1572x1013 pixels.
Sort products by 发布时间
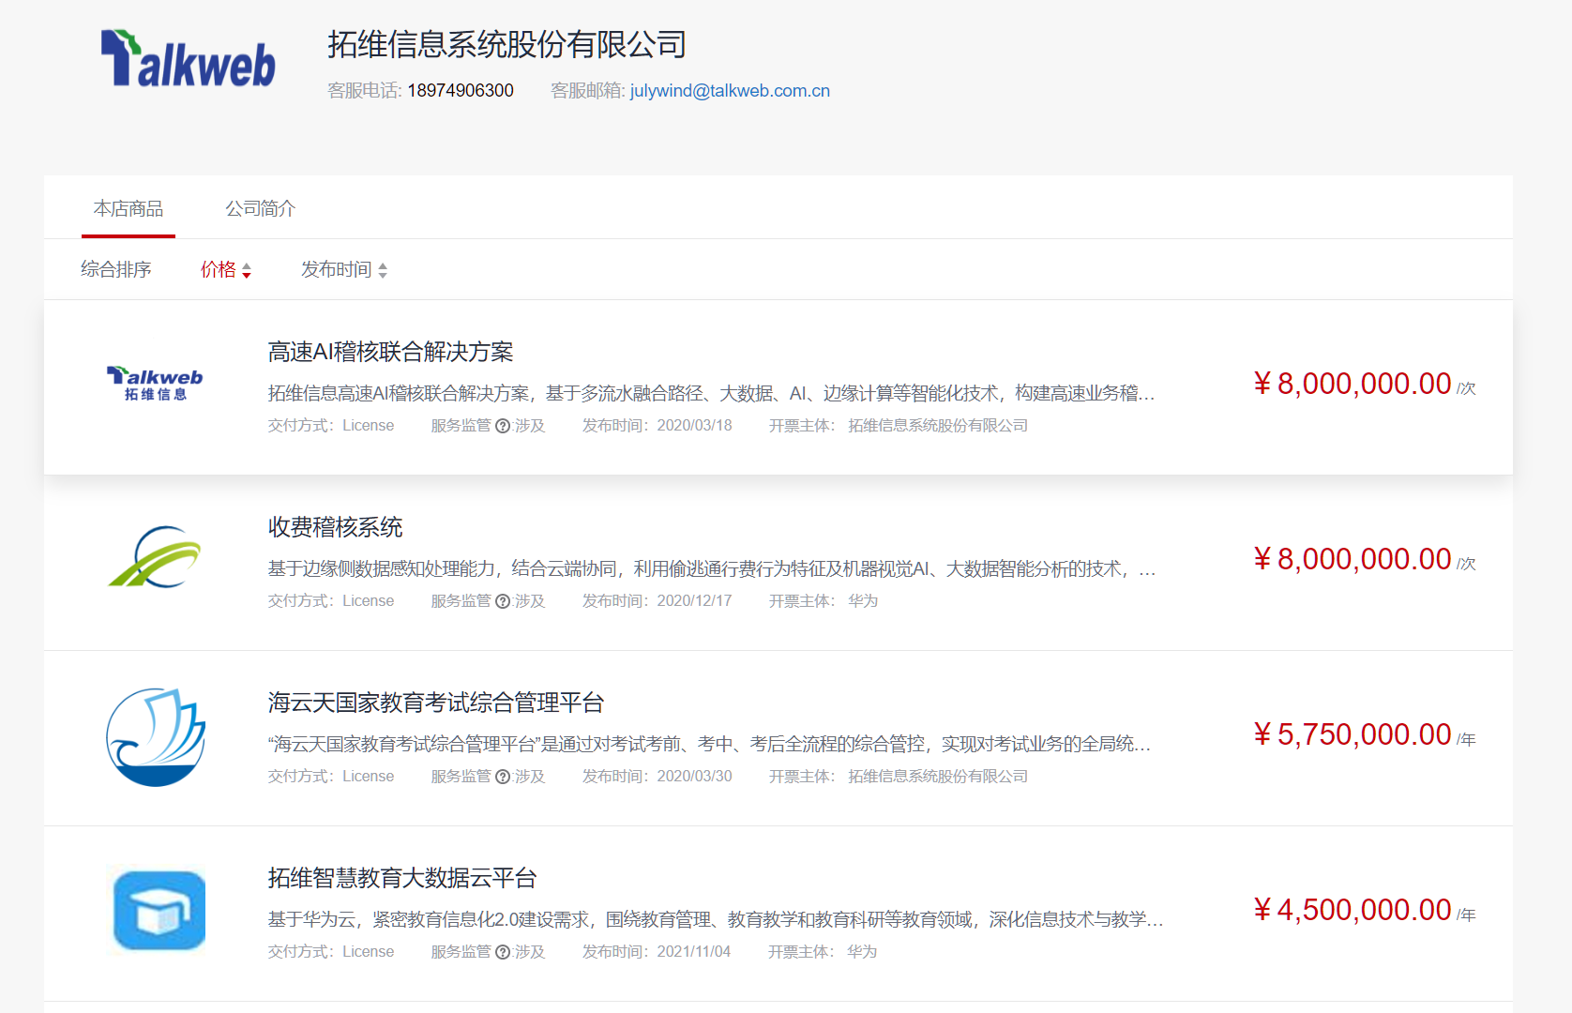coord(344,269)
